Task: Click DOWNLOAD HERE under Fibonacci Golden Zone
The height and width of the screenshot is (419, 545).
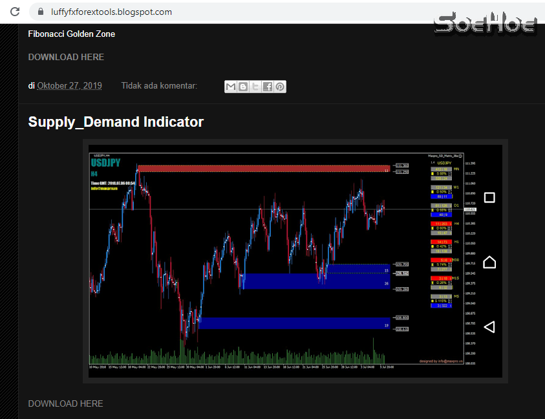Action: pyautogui.click(x=66, y=57)
